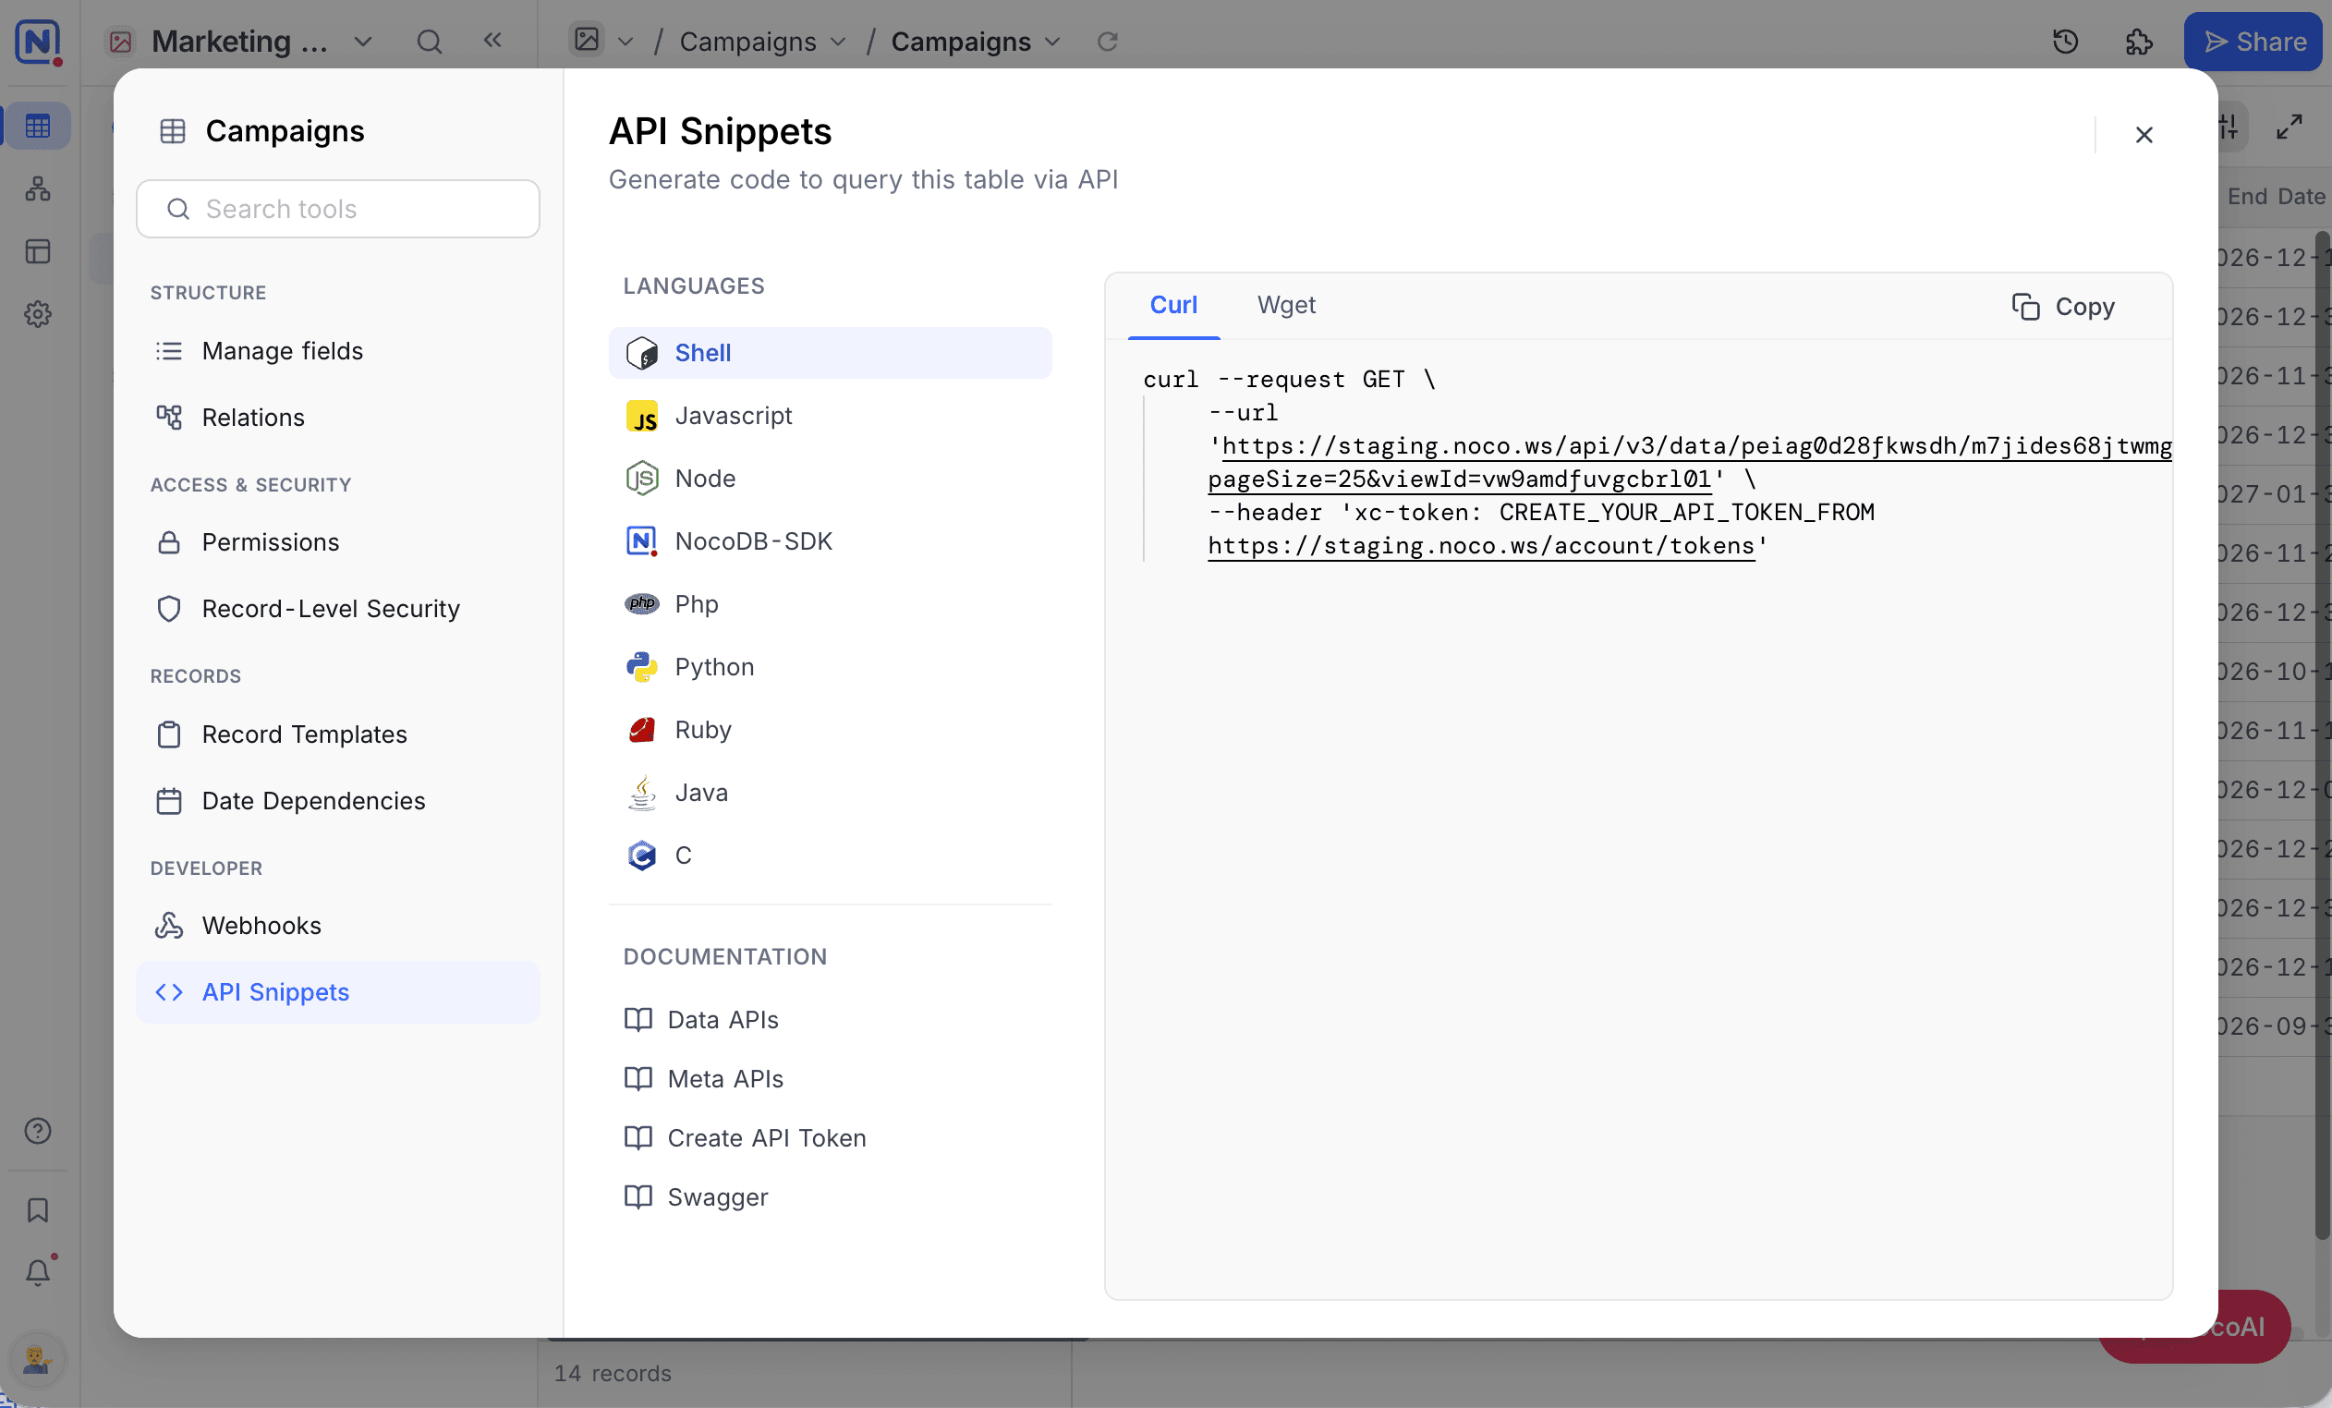This screenshot has width=2332, height=1408.
Task: Copy the curl code snippet
Action: point(2062,307)
